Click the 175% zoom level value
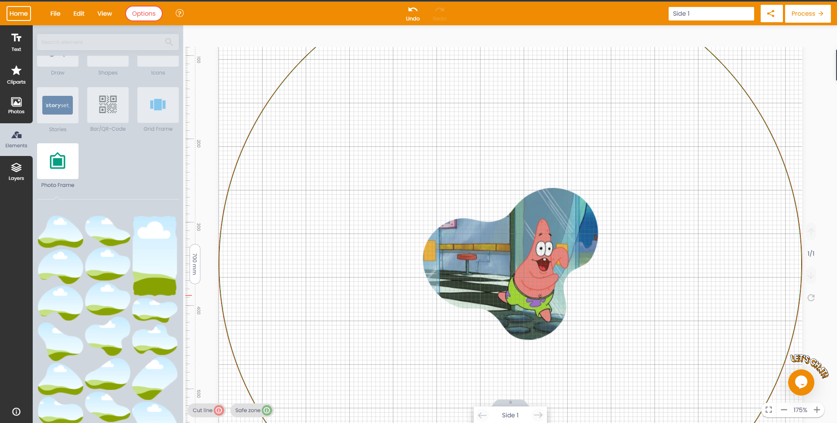Viewport: 837px width, 423px height. pyautogui.click(x=800, y=410)
